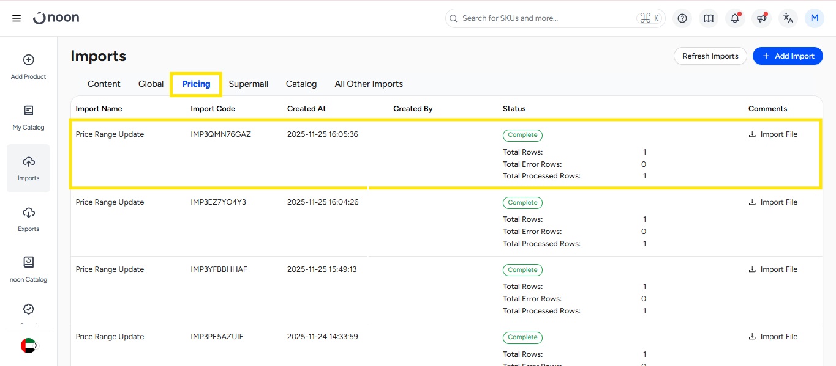Switch to the Supermall tab

[x=248, y=84]
